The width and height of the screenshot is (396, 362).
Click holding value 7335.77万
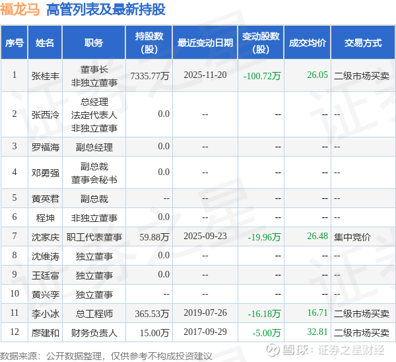coord(150,75)
